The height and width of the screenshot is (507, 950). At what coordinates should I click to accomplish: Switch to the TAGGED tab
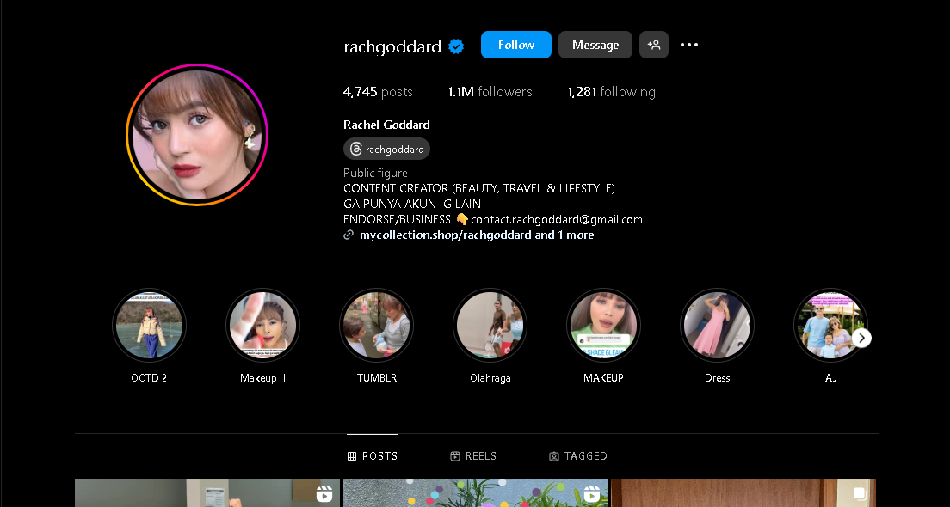coord(578,456)
